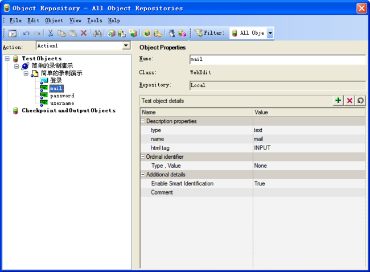Screen dimensions: 370x272
Task: Click the Value column header
Action: coord(309,112)
